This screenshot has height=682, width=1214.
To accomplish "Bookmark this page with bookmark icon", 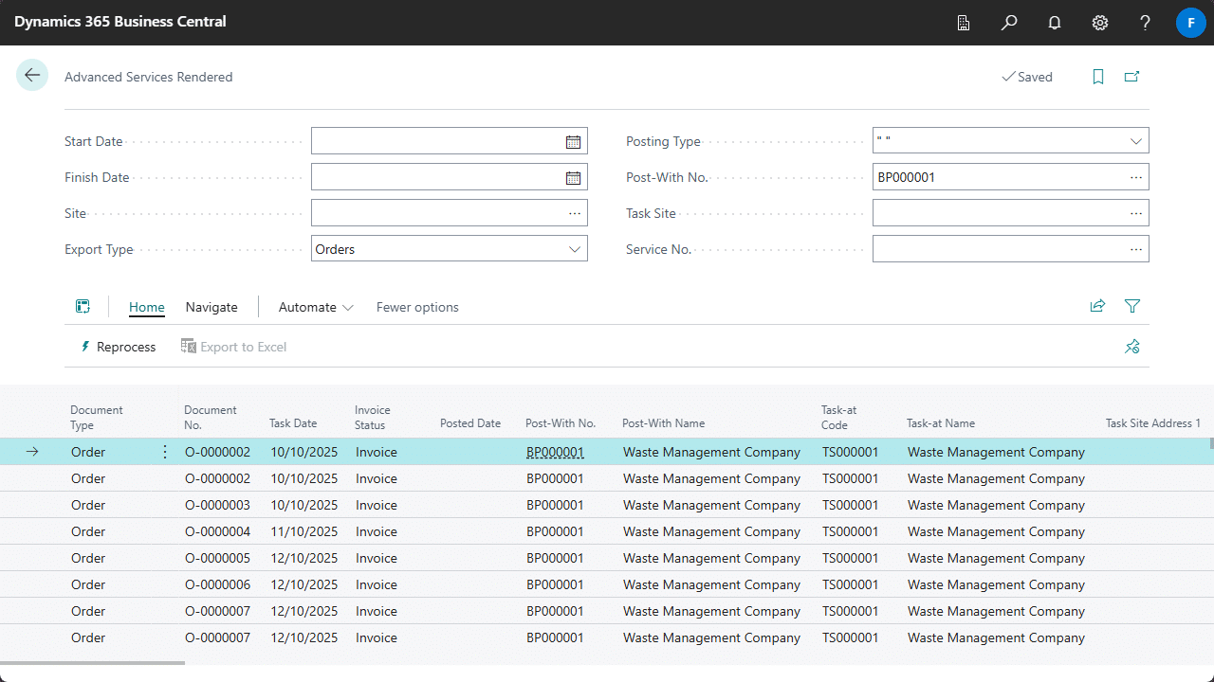I will [x=1098, y=77].
